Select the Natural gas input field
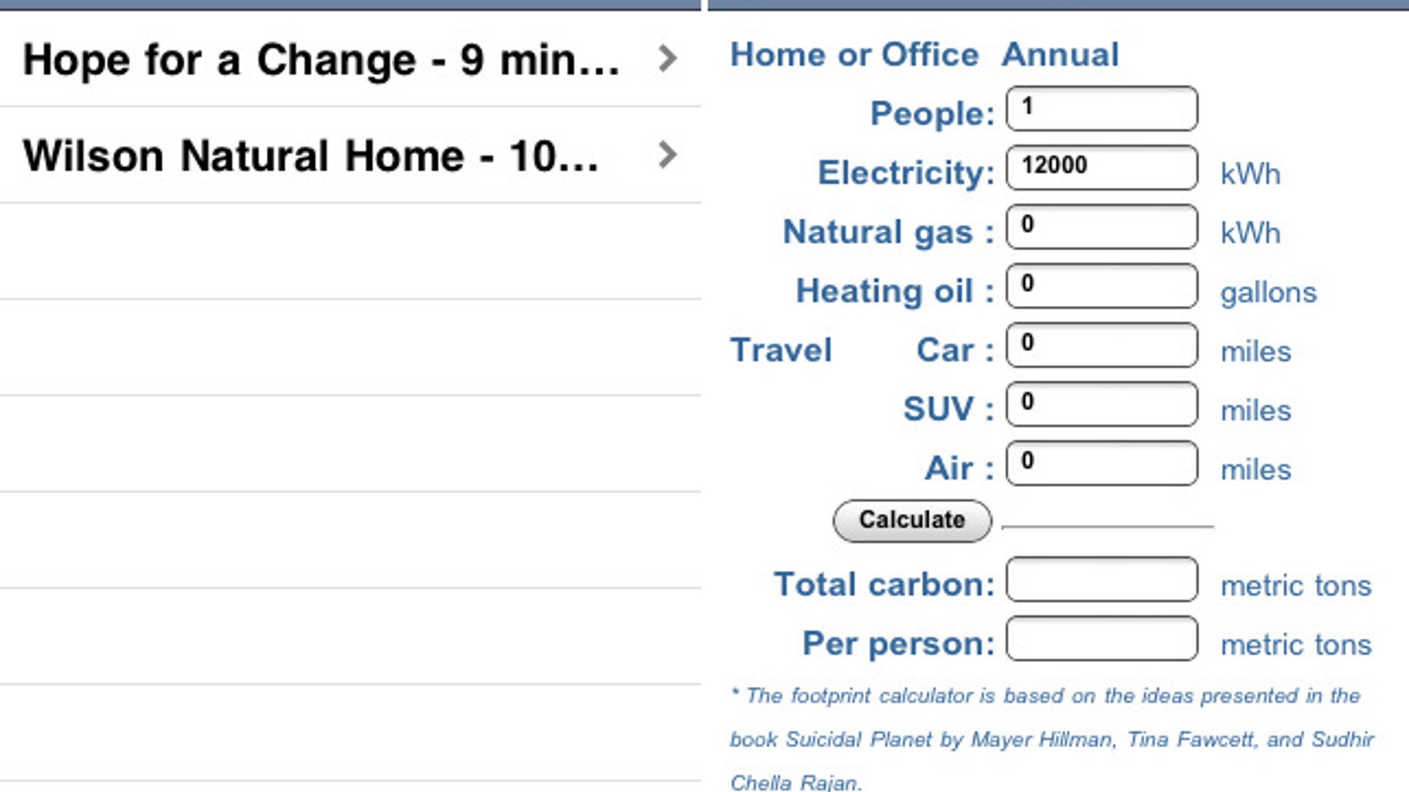The height and width of the screenshot is (792, 1409). point(1102,227)
